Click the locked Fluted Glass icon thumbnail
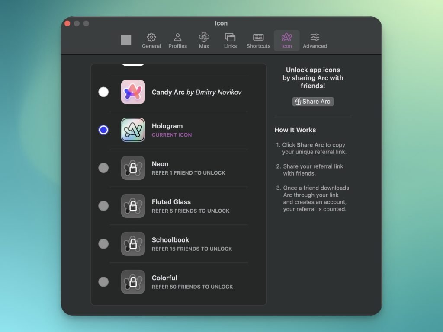Viewport: 443px width, 332px height. click(x=133, y=206)
